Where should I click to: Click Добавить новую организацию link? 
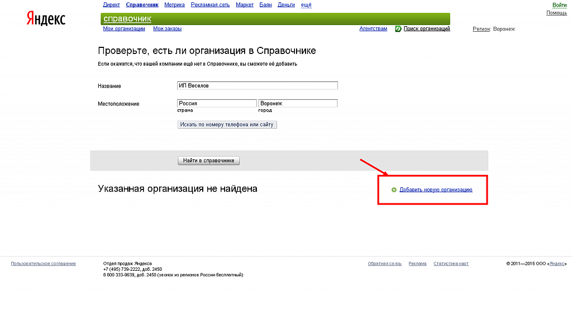(x=436, y=190)
